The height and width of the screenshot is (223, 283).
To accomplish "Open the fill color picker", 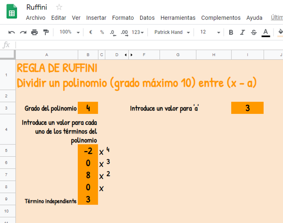I will coord(280,32).
